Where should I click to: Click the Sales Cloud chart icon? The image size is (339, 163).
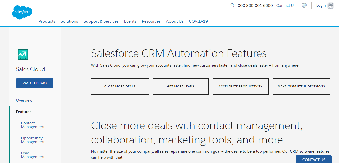pyautogui.click(x=23, y=55)
